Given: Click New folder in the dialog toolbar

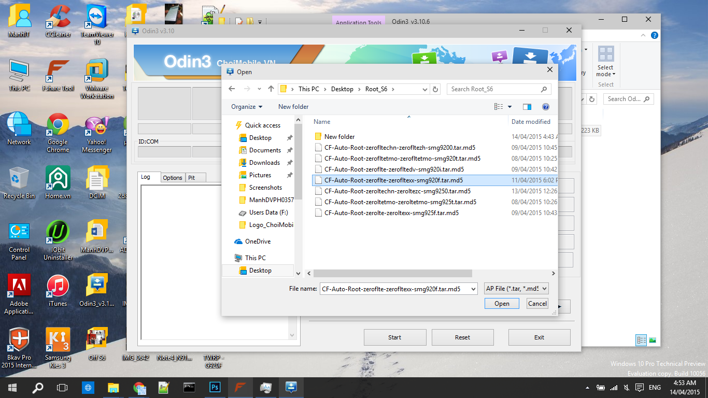Looking at the screenshot, I should 293,107.
